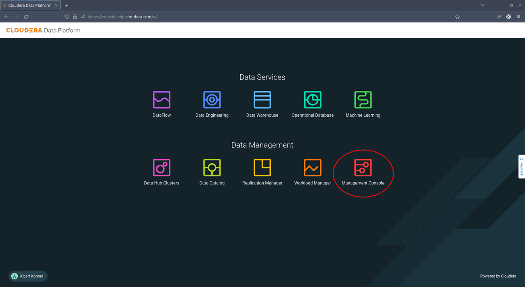Open the Data Hub Clusters icon

162,168
